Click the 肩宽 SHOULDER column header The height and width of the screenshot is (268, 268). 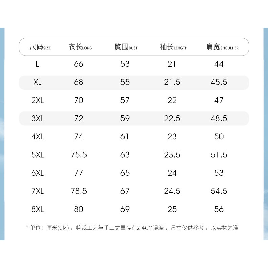pos(223,47)
